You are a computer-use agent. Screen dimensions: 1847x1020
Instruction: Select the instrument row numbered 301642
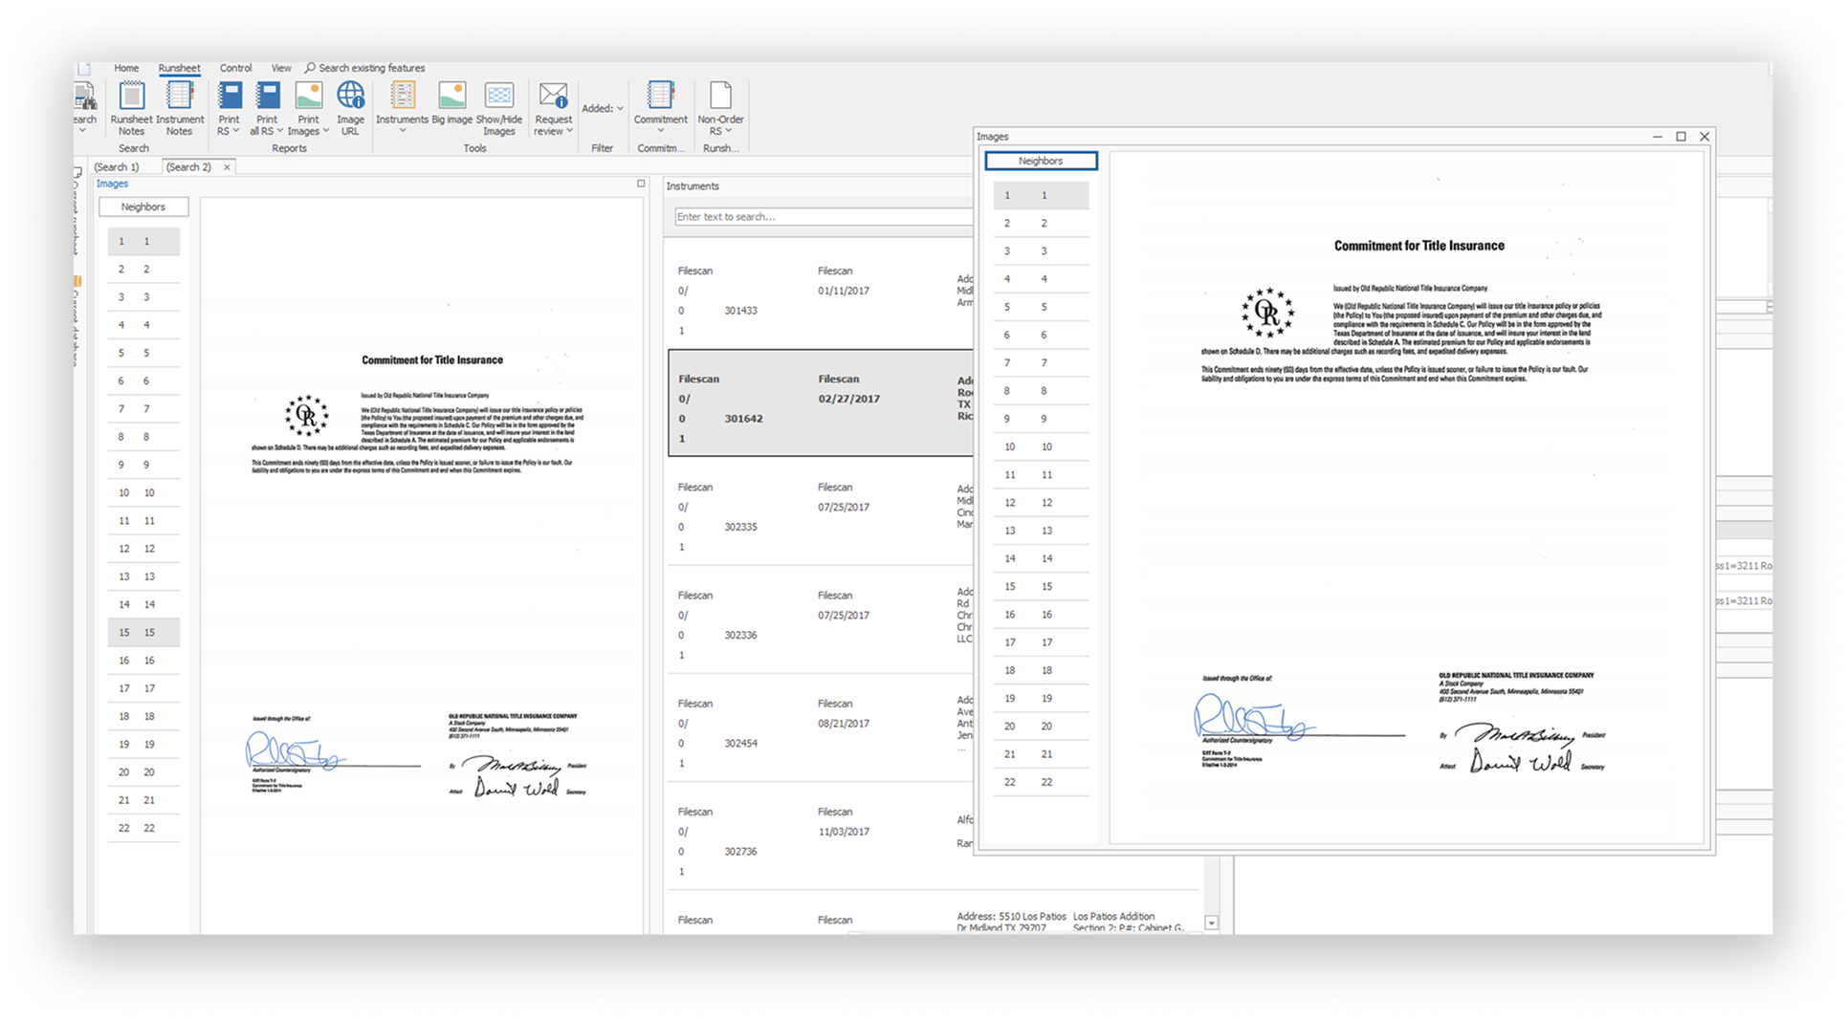tap(821, 402)
